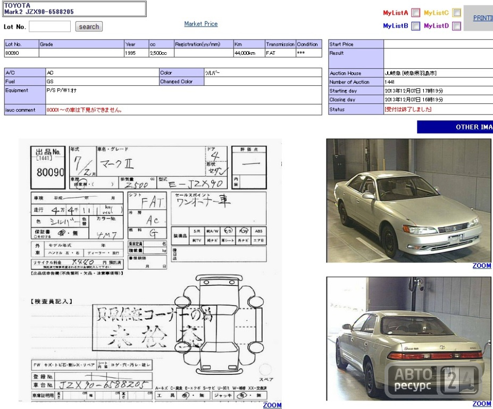The image size is (493, 409).
Task: Open the rear view car photo
Action: click(x=409, y=339)
